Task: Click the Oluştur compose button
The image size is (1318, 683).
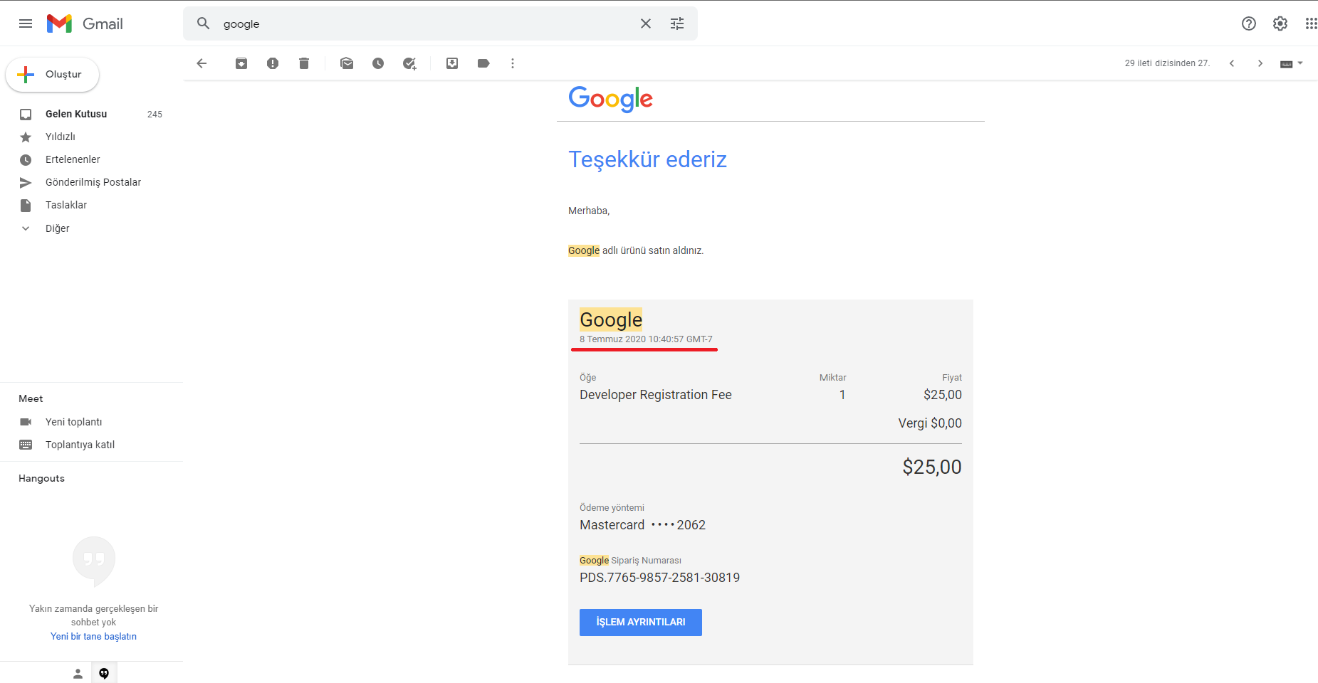Action: [x=53, y=75]
